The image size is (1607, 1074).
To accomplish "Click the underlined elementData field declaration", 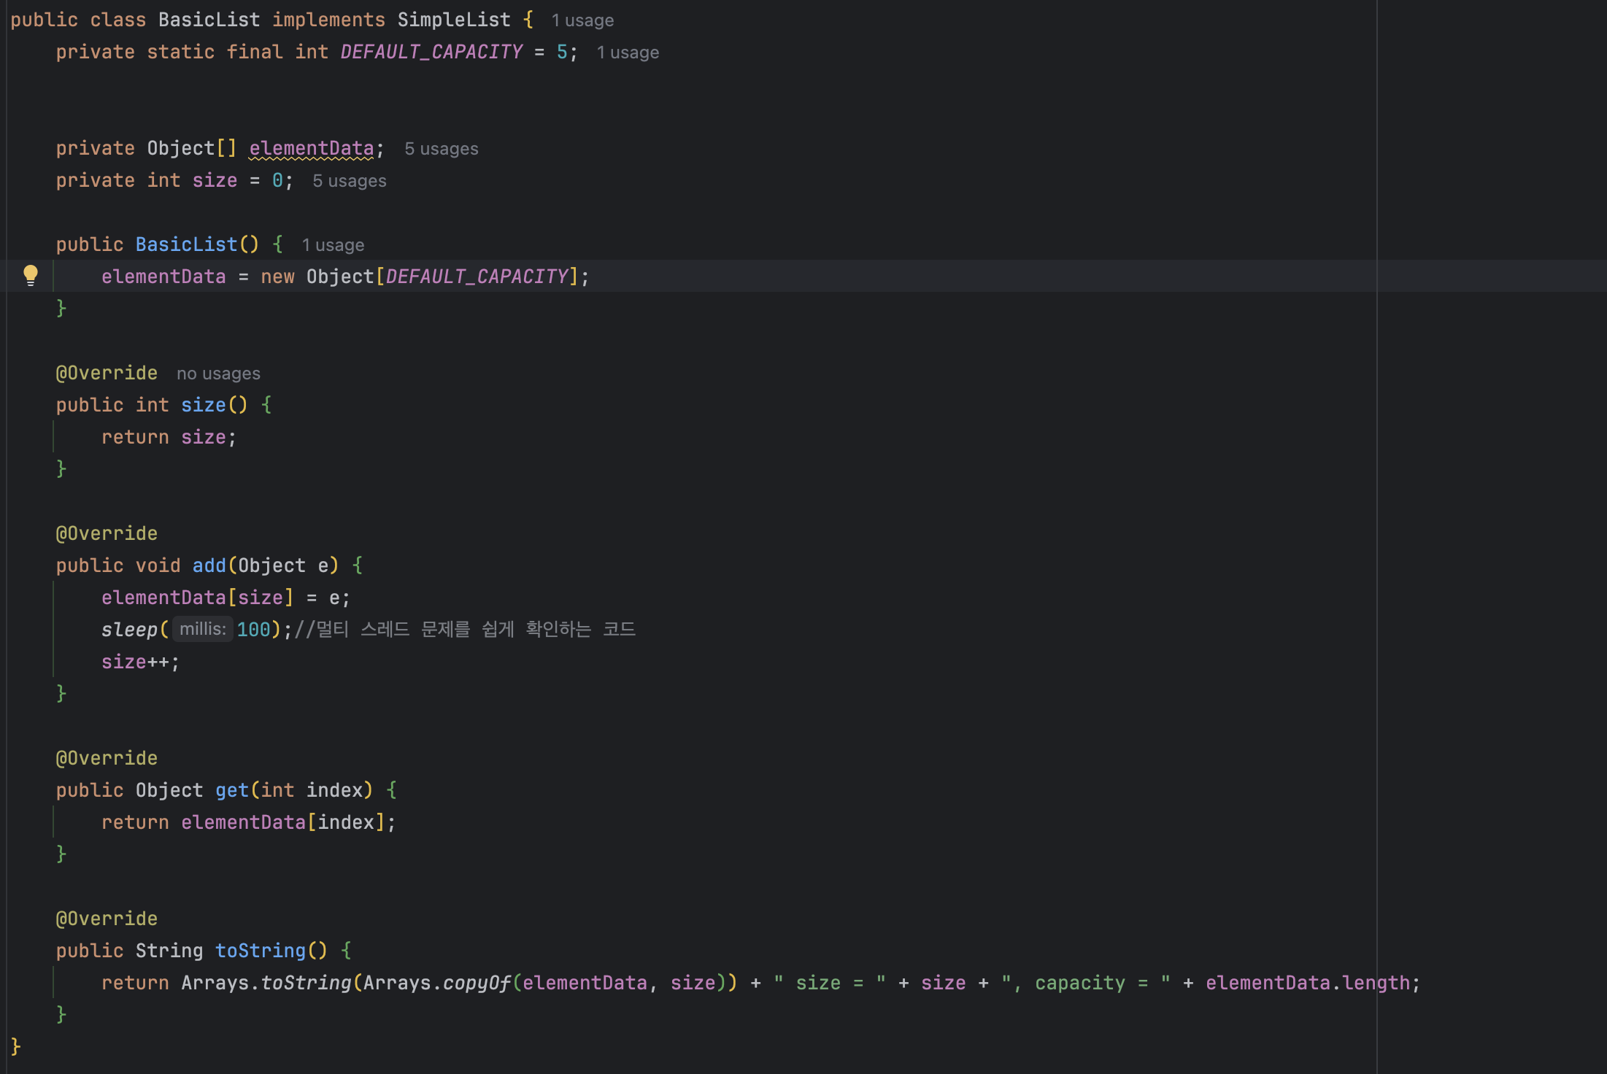I will [311, 149].
